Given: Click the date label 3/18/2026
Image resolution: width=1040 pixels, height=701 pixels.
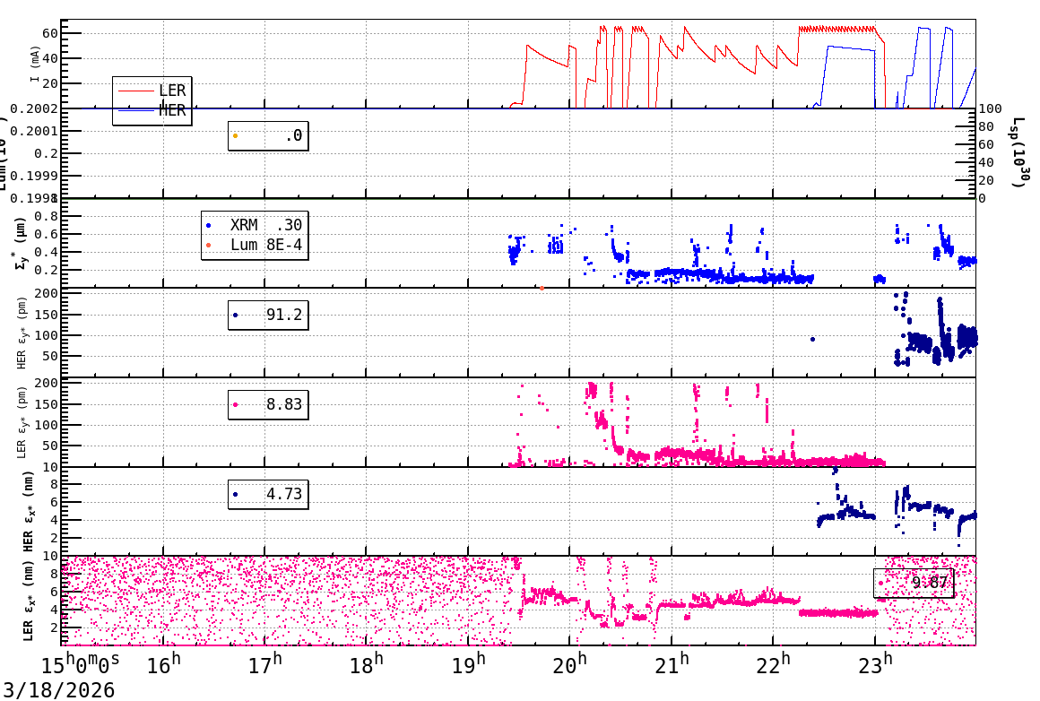Looking at the screenshot, I should pos(58,689).
